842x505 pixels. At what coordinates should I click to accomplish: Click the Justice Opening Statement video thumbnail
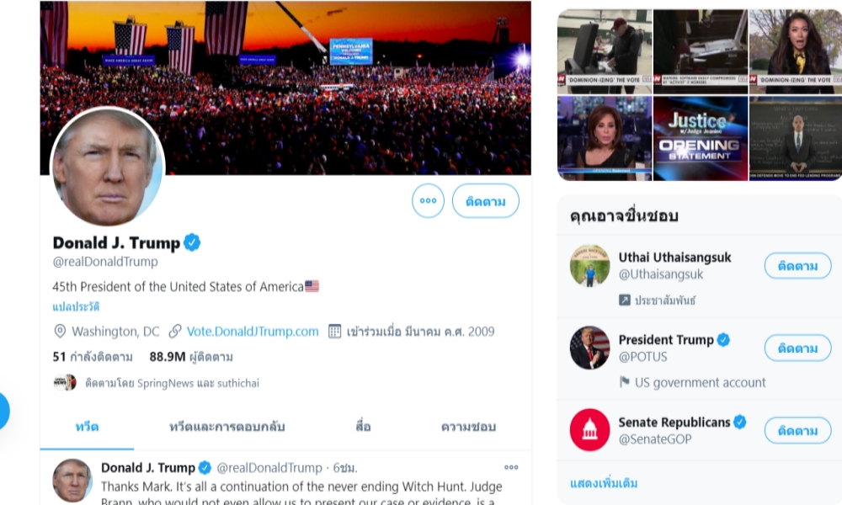tap(700, 137)
